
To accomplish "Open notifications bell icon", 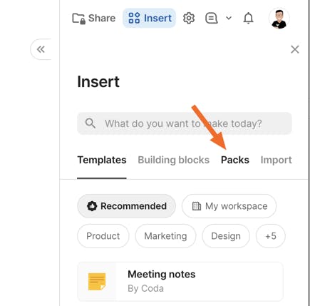I will coord(248,18).
